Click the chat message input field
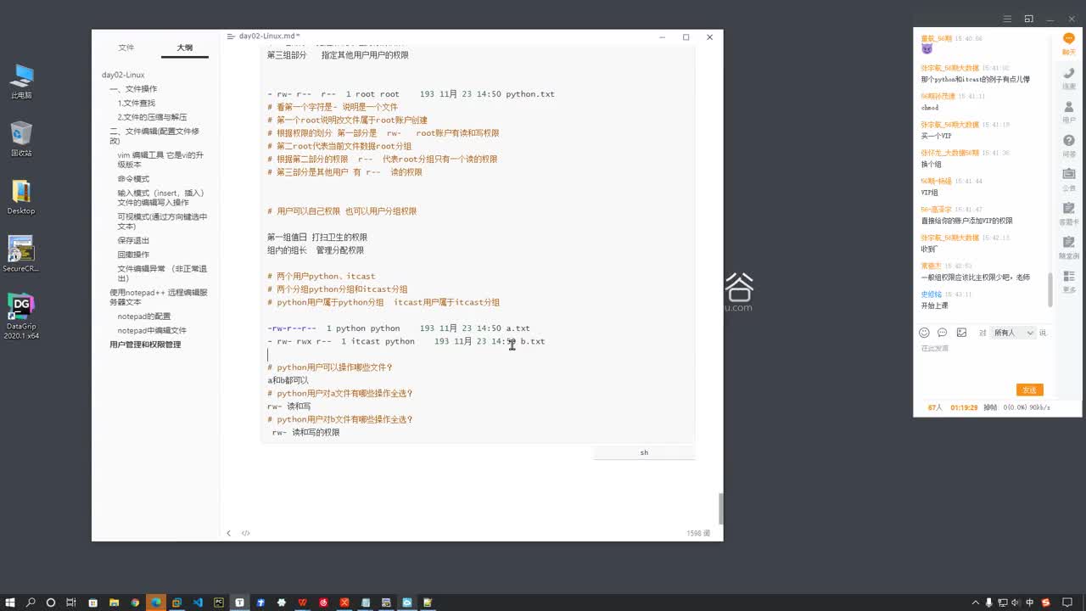Viewport: 1086px width, 611px height. click(982, 361)
